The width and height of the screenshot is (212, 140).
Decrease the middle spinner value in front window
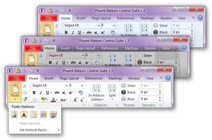pos(160,94)
